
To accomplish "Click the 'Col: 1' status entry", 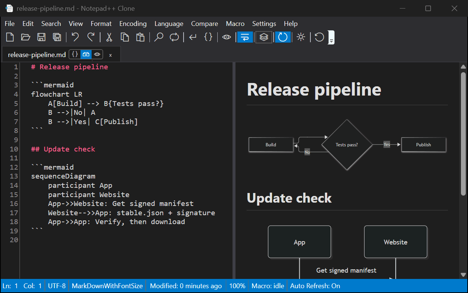I will [x=33, y=286].
